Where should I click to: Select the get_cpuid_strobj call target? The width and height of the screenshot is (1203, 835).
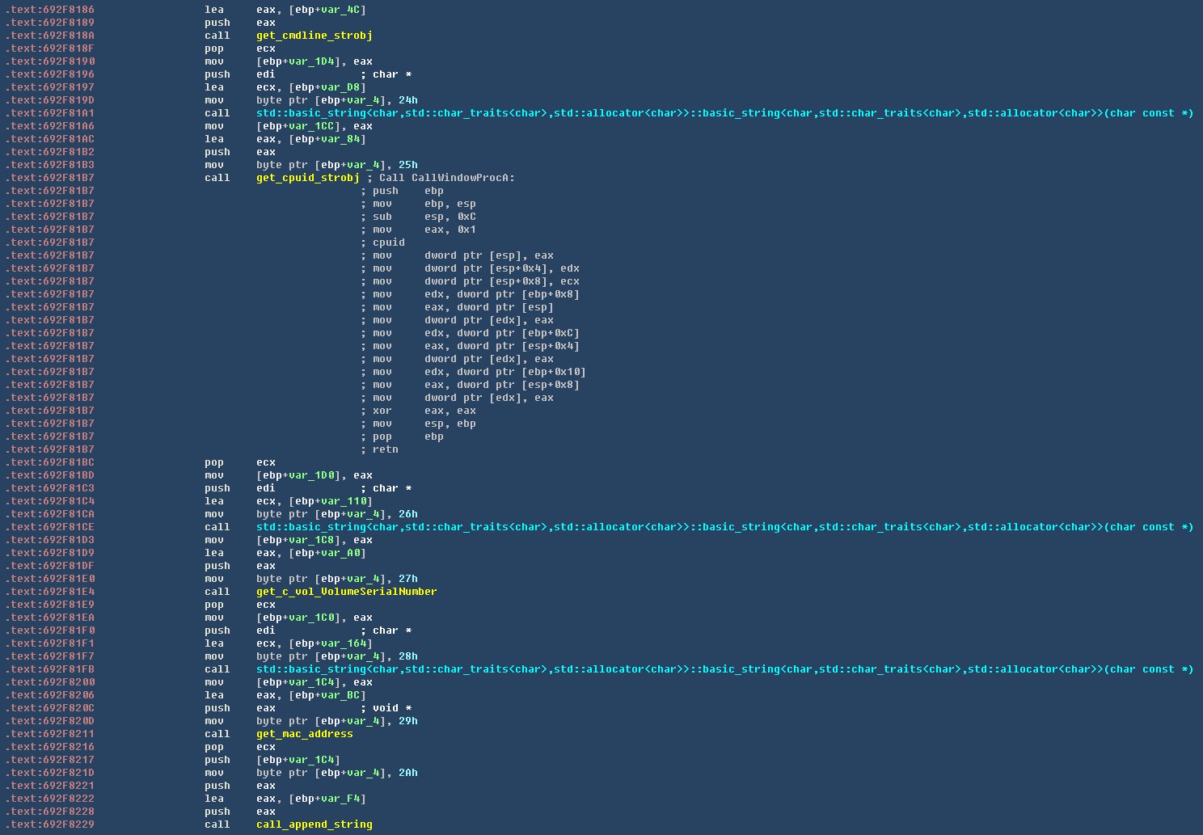pos(307,178)
